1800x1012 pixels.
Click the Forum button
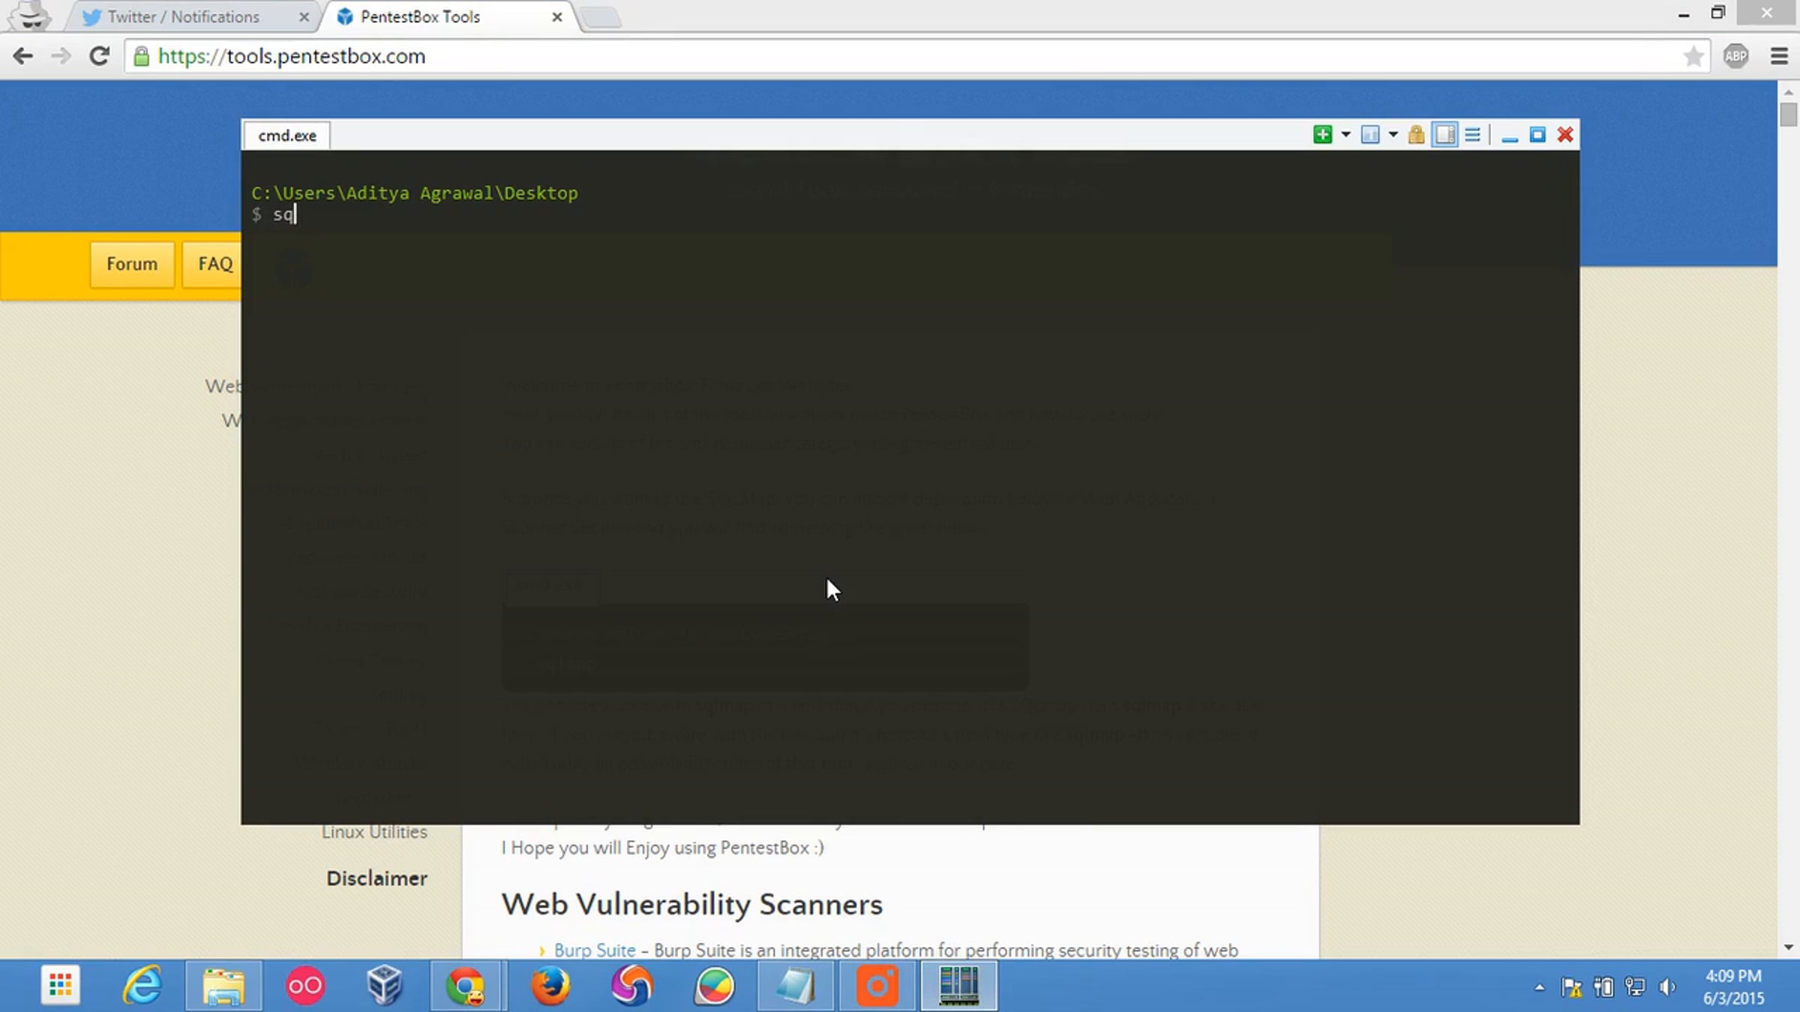tap(132, 264)
